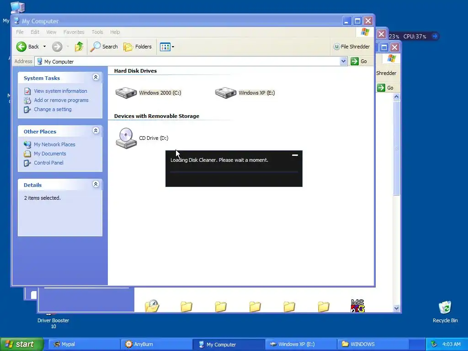Open Control Panel link
This screenshot has width=468, height=351.
tap(48, 163)
